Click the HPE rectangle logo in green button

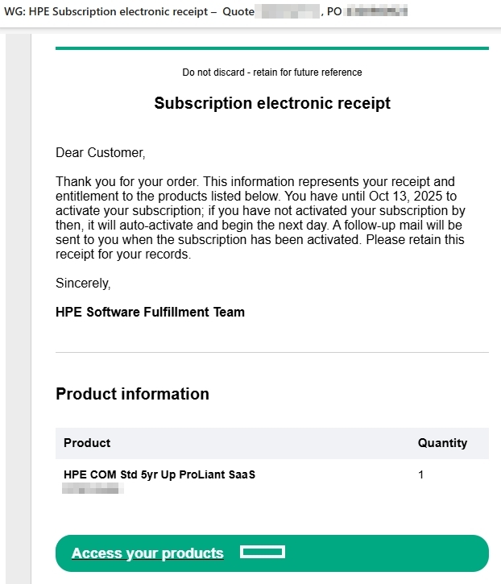click(263, 552)
